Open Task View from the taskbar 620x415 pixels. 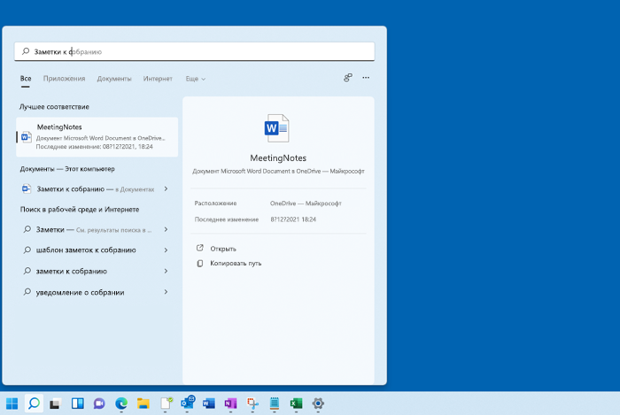pyautogui.click(x=55, y=403)
